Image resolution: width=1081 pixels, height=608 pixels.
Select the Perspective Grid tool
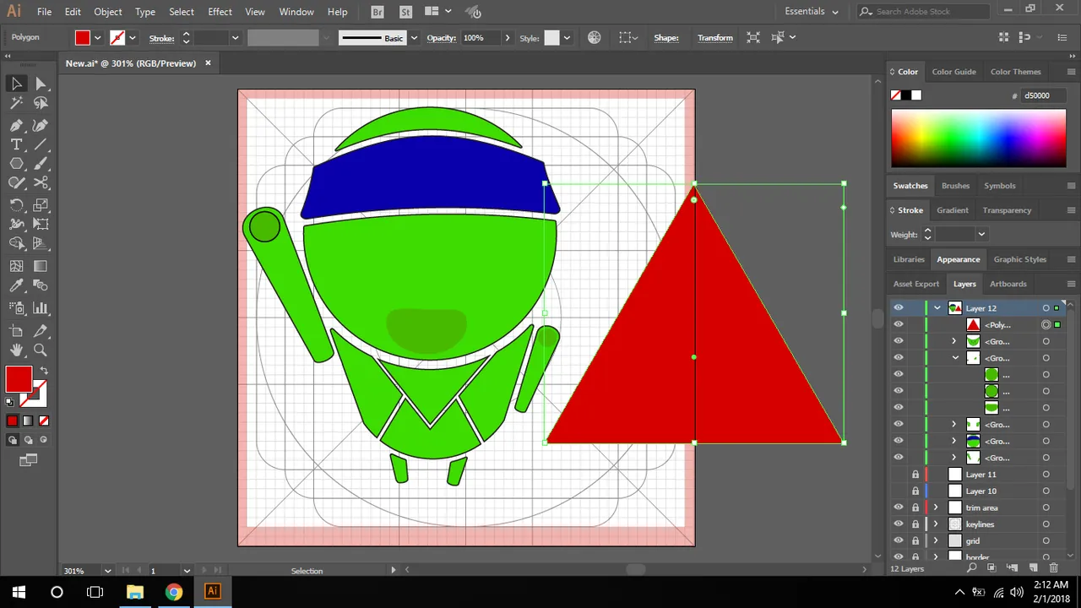[x=41, y=244]
